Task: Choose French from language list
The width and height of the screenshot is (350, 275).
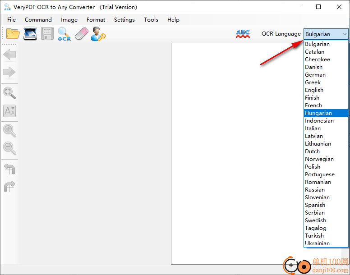Action: (326, 105)
